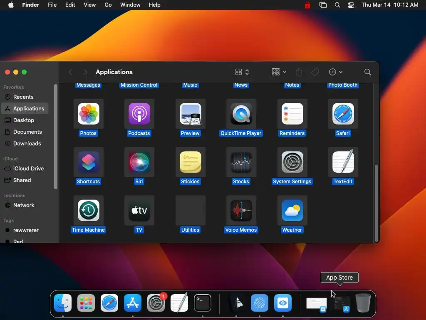This screenshot has height=320, width=426.
Task: Select the TextEdit icon in Applications
Action: 343,162
